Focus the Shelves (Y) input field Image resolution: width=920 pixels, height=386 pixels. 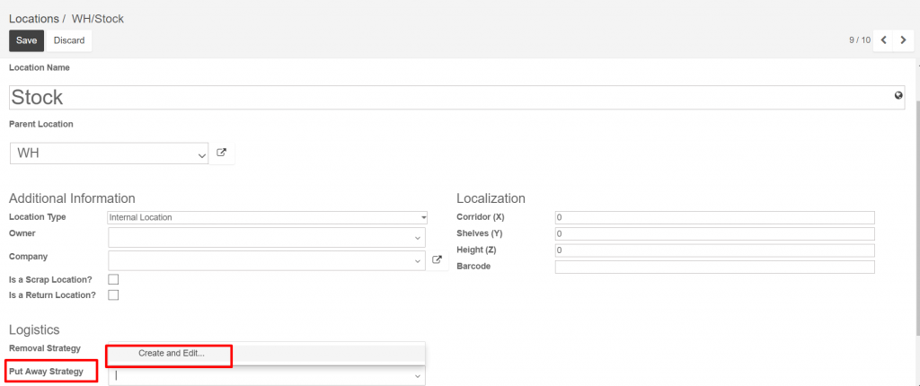click(714, 233)
